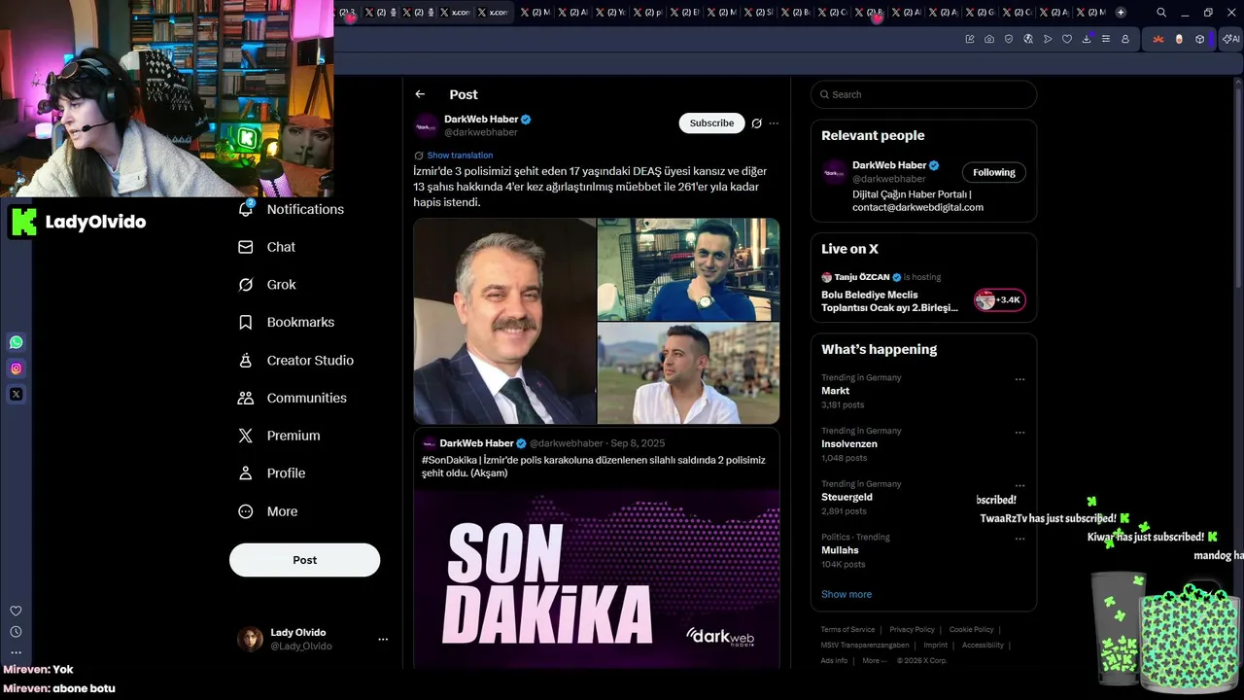Expand the More item in sidebar
The image size is (1244, 700).
268,511
